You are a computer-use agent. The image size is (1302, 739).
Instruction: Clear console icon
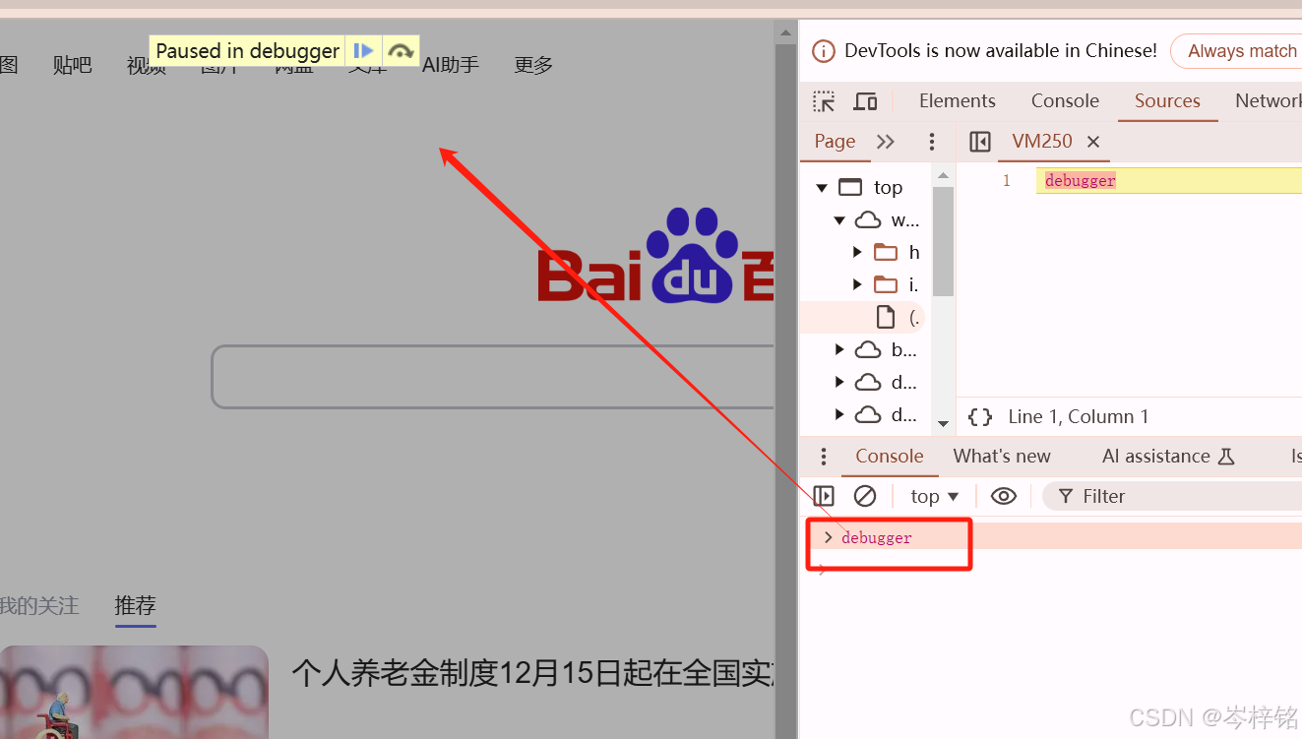(x=865, y=496)
